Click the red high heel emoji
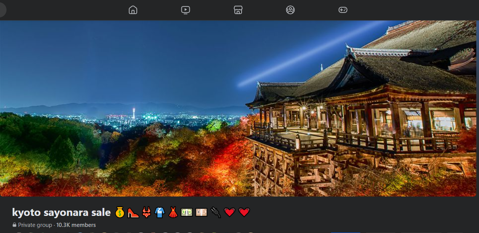Screen dimensions: 479x233 coord(133,212)
